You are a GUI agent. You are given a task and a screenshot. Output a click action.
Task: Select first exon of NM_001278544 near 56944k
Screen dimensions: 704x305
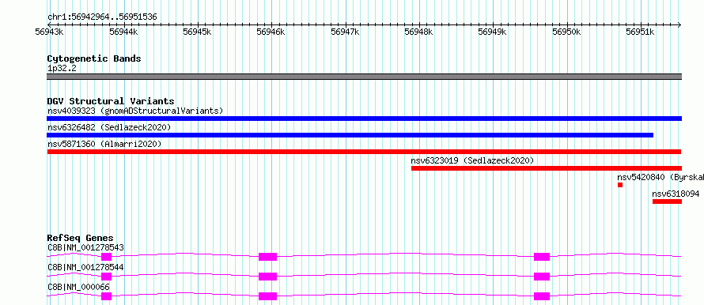point(107,277)
